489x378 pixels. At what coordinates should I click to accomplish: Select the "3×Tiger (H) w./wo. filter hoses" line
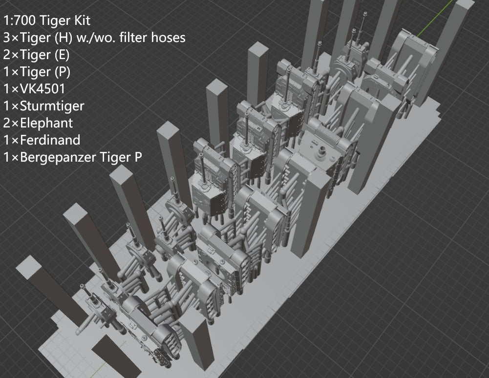tap(94, 38)
